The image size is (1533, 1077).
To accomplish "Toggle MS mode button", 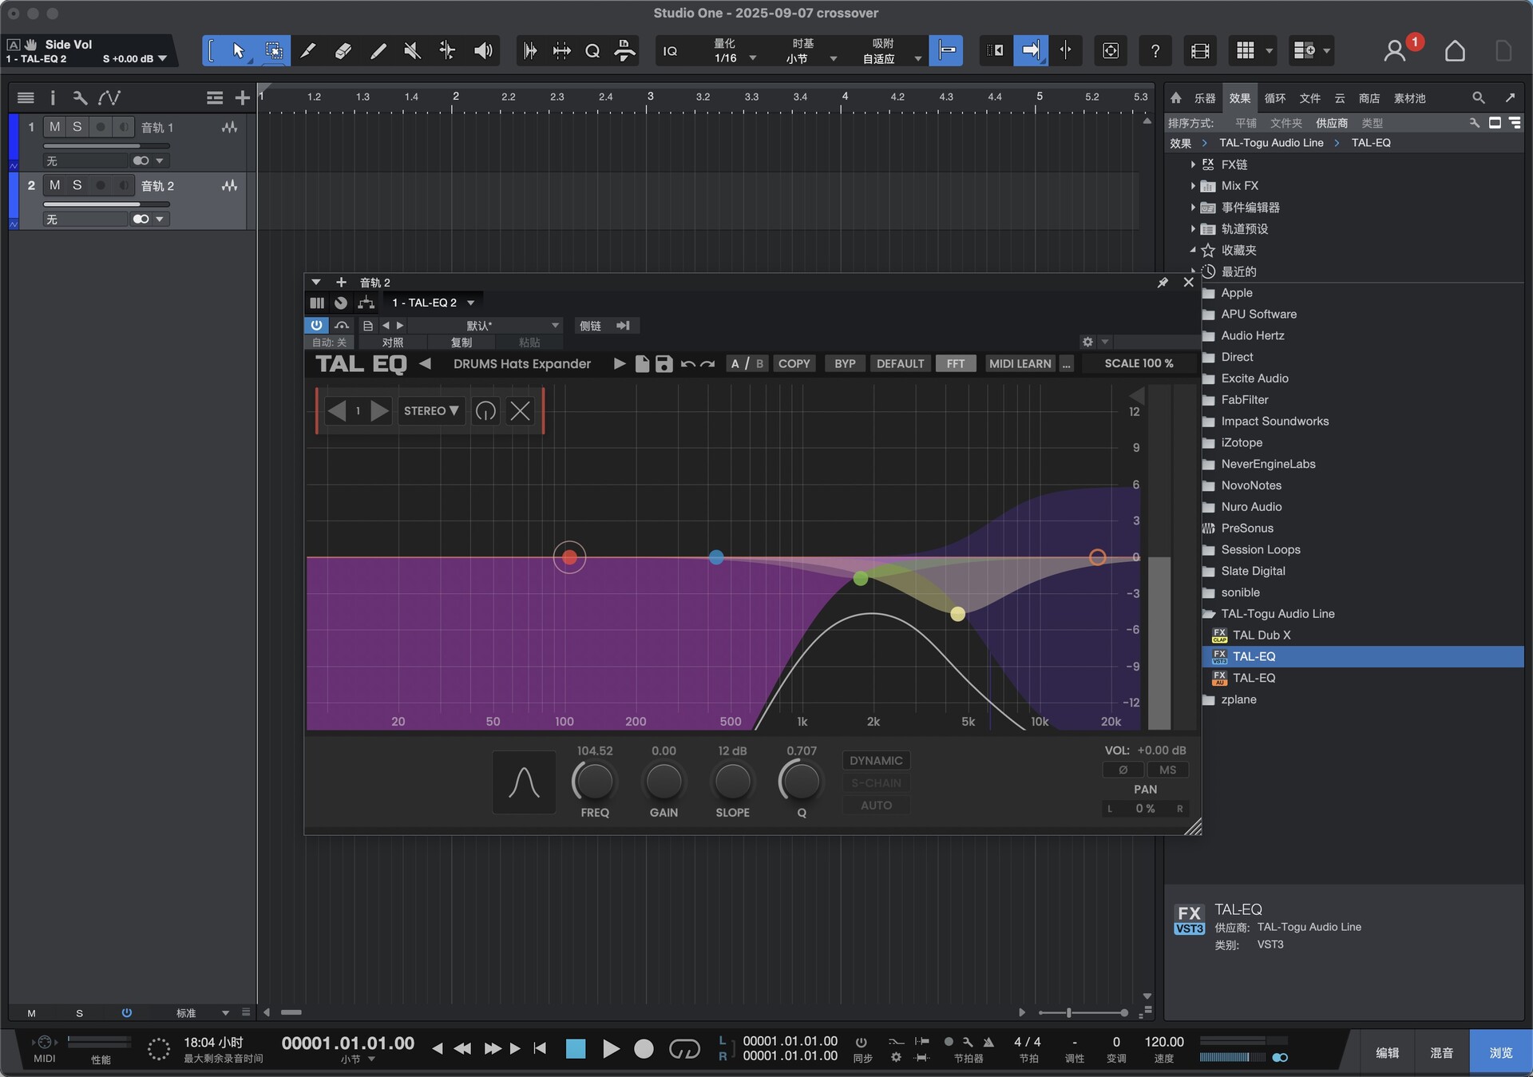I will pos(1167,770).
